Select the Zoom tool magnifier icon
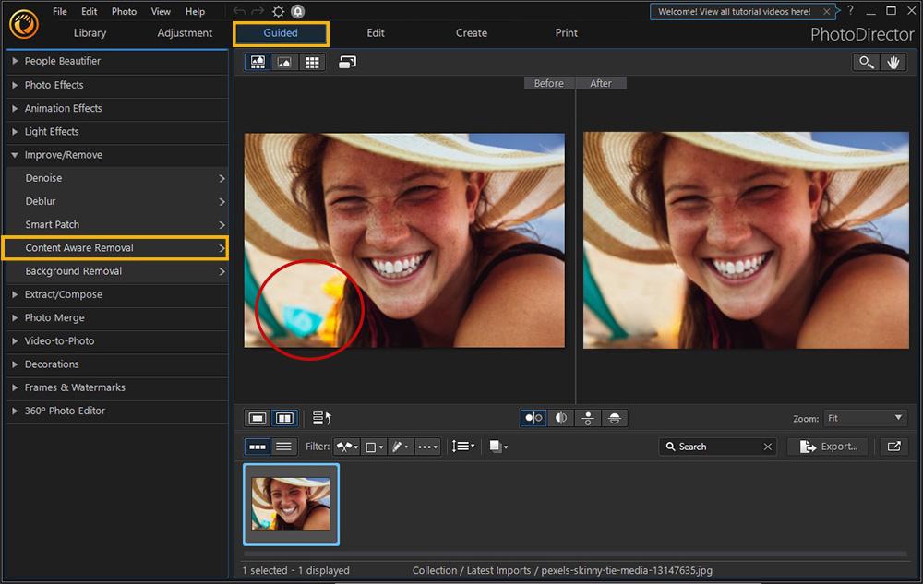Image resolution: width=923 pixels, height=584 pixels. (866, 62)
